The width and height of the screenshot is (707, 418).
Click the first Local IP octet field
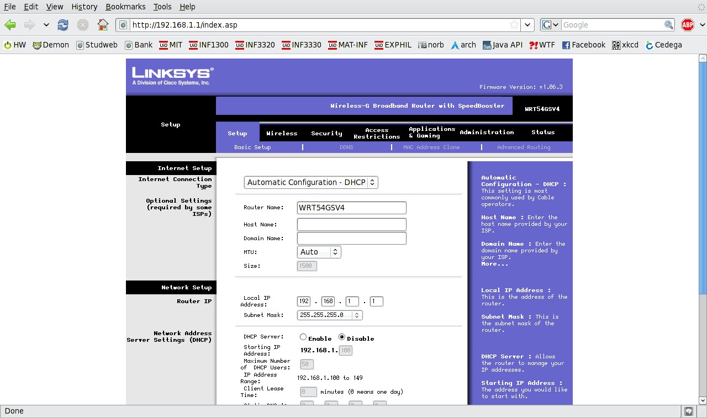[304, 301]
